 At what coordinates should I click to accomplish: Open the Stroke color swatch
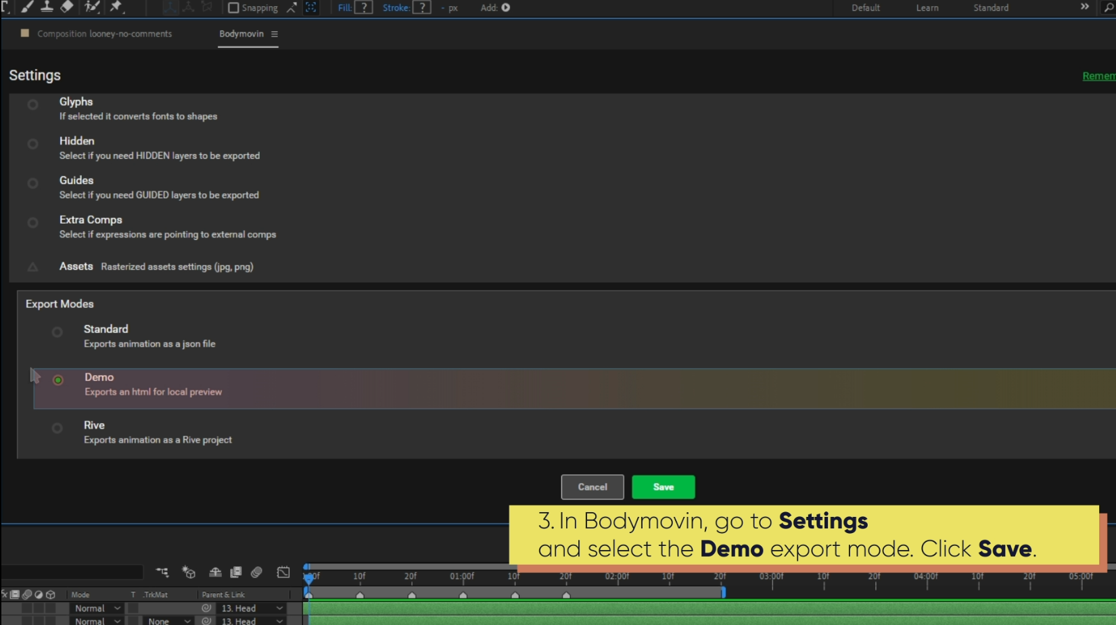point(422,7)
